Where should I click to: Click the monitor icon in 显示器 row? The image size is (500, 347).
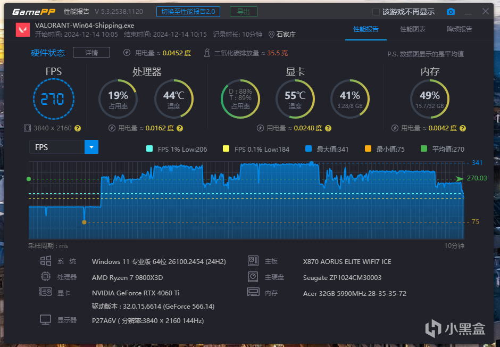(x=46, y=319)
